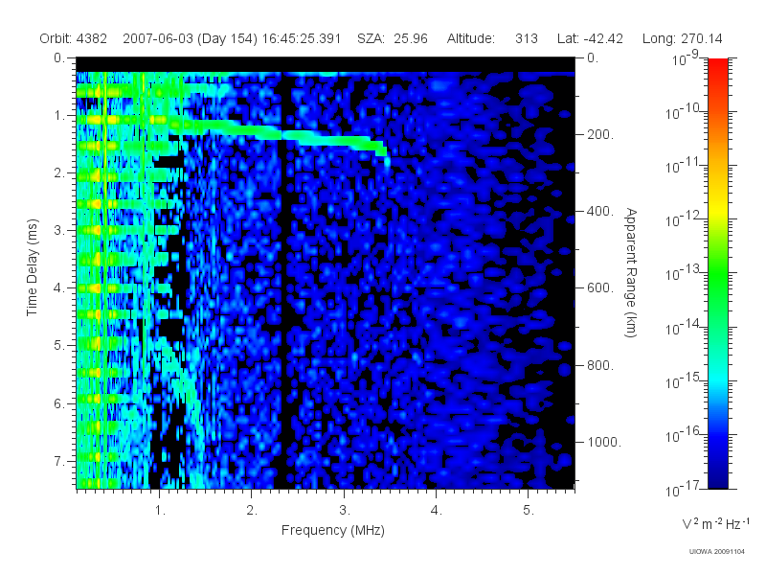The width and height of the screenshot is (766, 575).
Task: Click the 'UIOWA 20091104' credit text
Action: (716, 552)
